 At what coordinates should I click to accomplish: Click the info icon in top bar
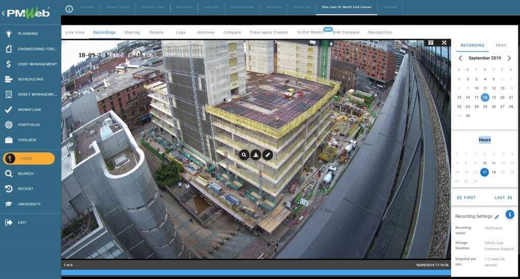(x=70, y=8)
